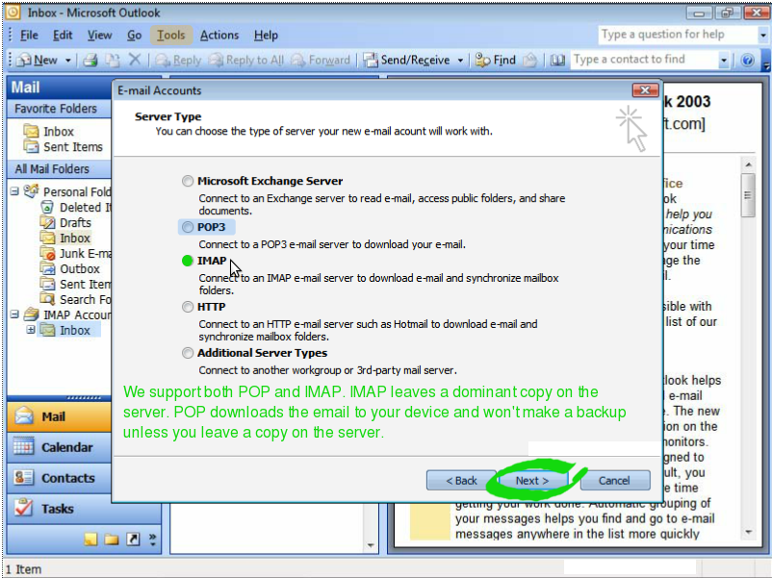Click the Forward toolbar button
772x578 pixels.
click(x=320, y=60)
